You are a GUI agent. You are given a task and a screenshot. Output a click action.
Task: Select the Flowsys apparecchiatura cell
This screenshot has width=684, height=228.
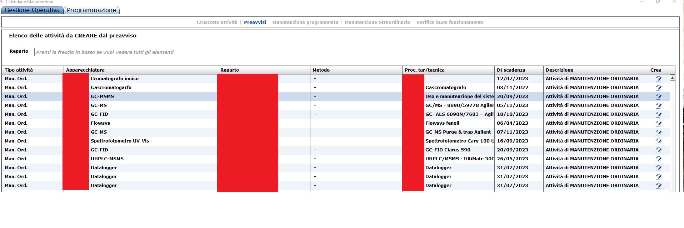tap(100, 123)
